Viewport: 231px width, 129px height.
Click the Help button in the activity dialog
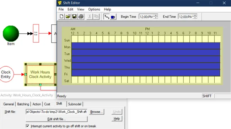coord(117,119)
